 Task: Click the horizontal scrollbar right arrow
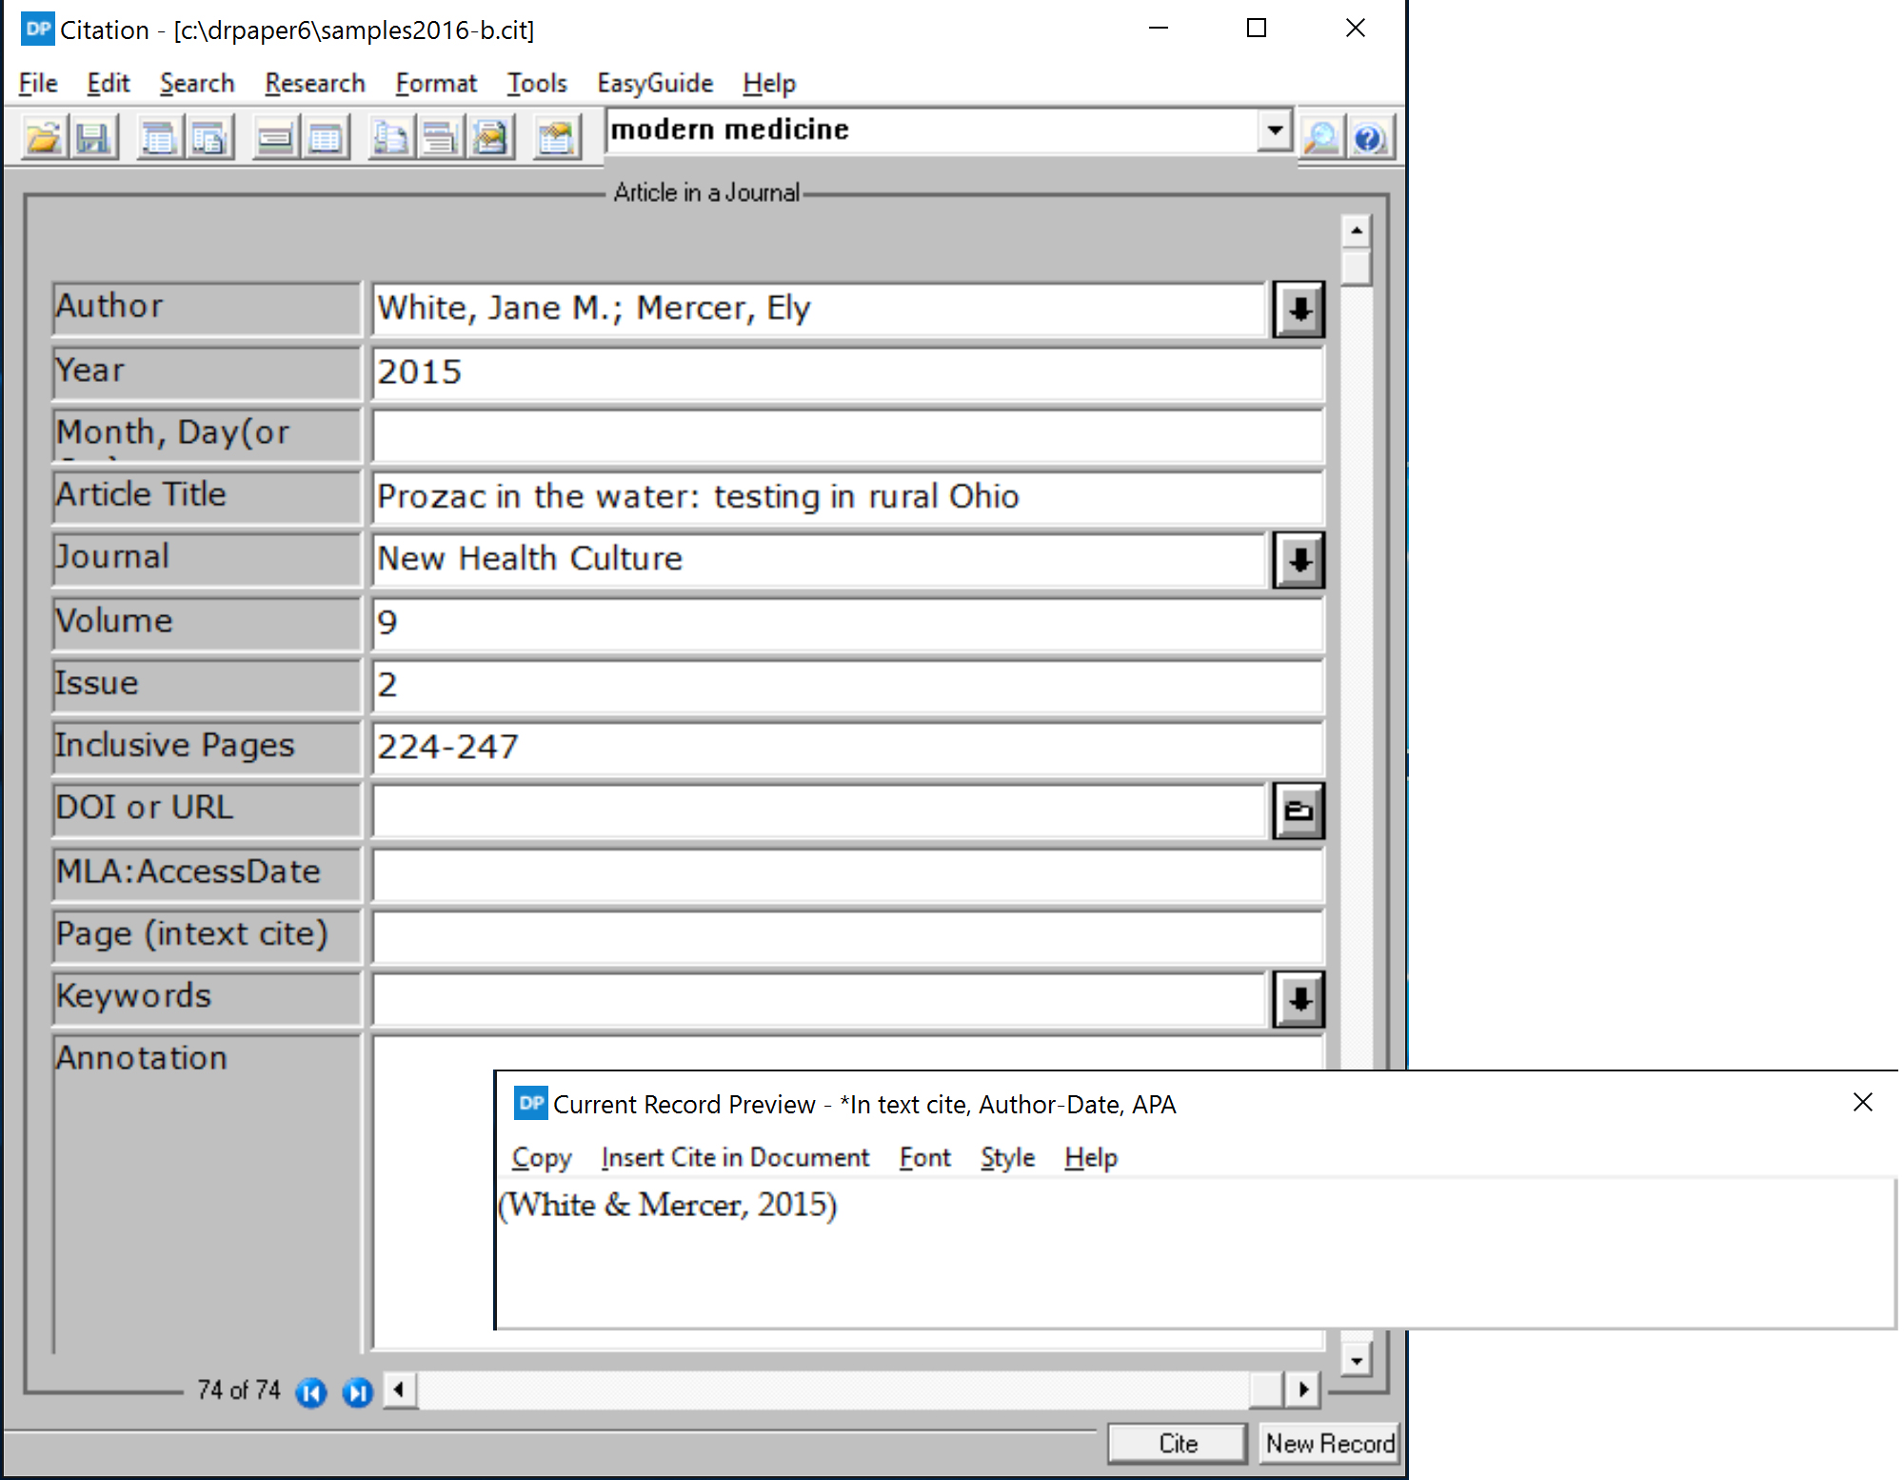(1302, 1390)
